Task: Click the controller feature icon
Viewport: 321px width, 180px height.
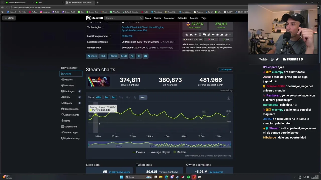Action: point(204,34)
